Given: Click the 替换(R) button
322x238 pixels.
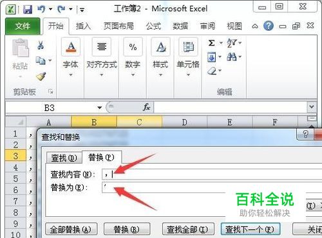Looking at the screenshot, I should tap(127, 229).
